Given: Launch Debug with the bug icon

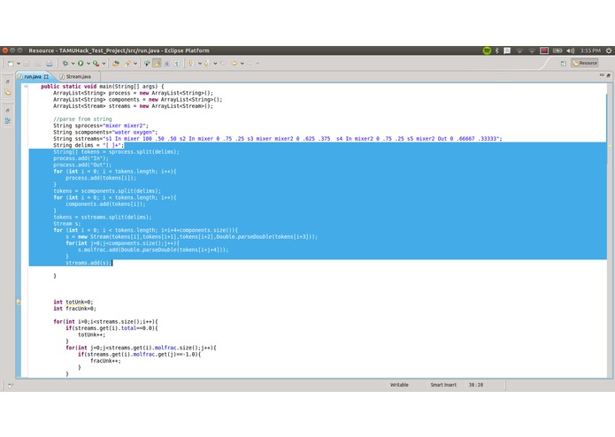Looking at the screenshot, I should pyautogui.click(x=65, y=63).
